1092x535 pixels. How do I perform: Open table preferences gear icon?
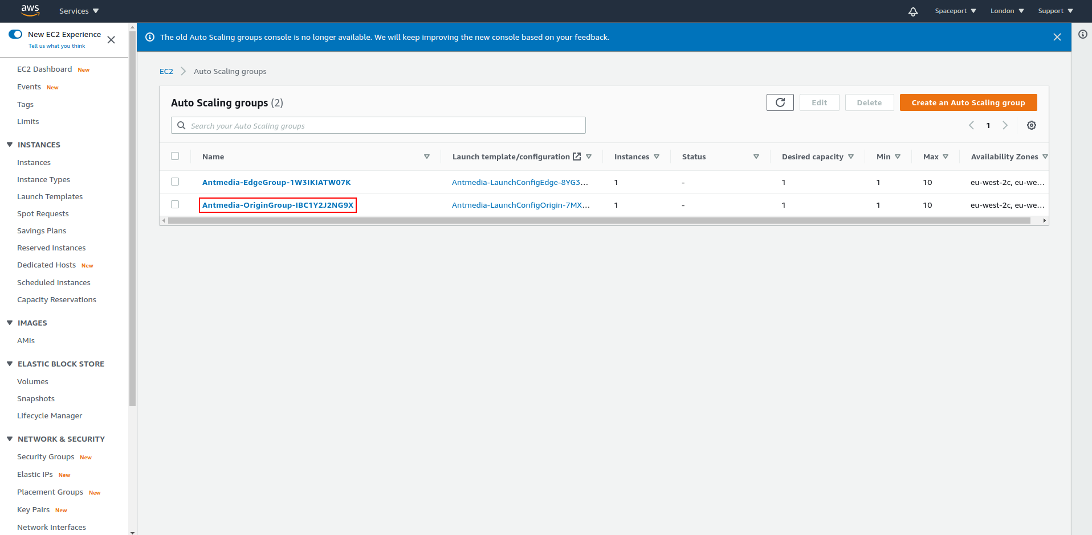point(1032,125)
